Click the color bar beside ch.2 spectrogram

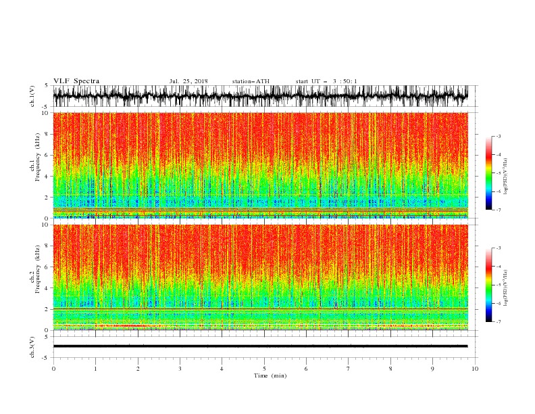(488, 285)
